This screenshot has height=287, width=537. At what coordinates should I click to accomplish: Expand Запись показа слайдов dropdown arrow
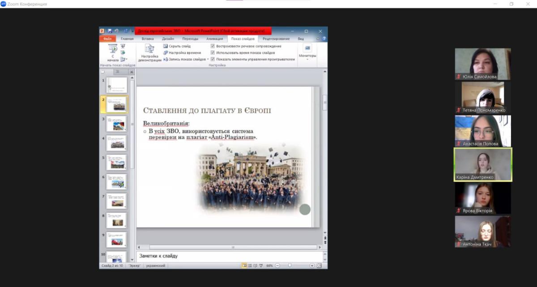click(208, 59)
